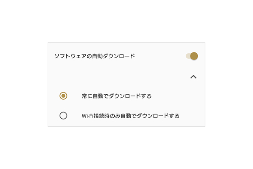Select the Wi-Fi接続時のみ自動でダウンロードする radio button
253x169 pixels.
[x=63, y=115]
